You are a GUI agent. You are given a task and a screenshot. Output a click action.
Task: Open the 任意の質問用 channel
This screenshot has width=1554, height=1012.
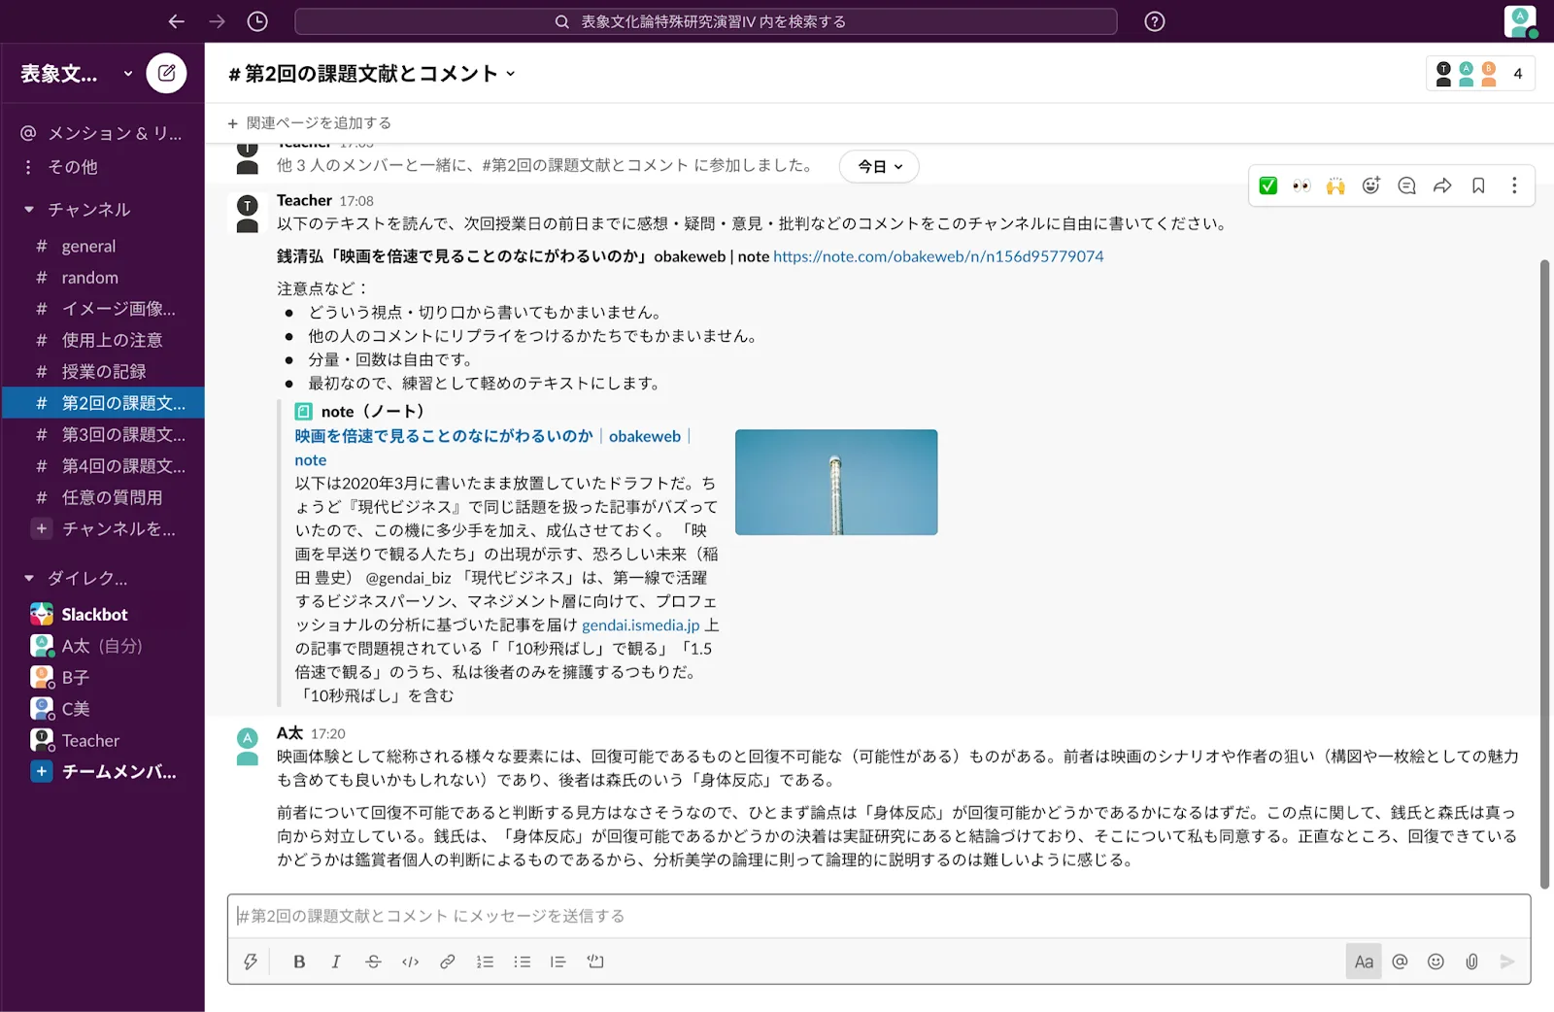[112, 497]
